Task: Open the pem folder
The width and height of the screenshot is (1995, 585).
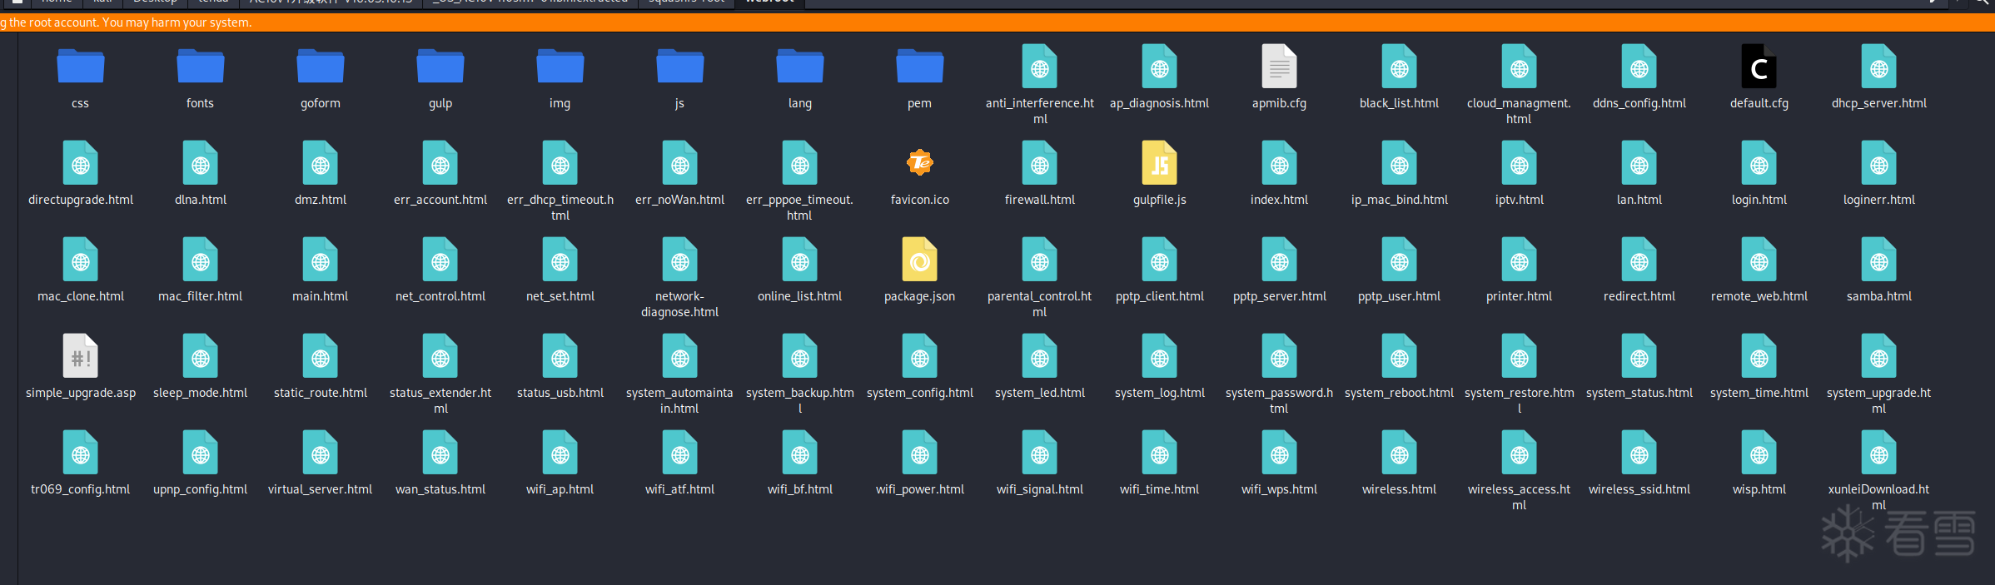Action: [x=919, y=67]
